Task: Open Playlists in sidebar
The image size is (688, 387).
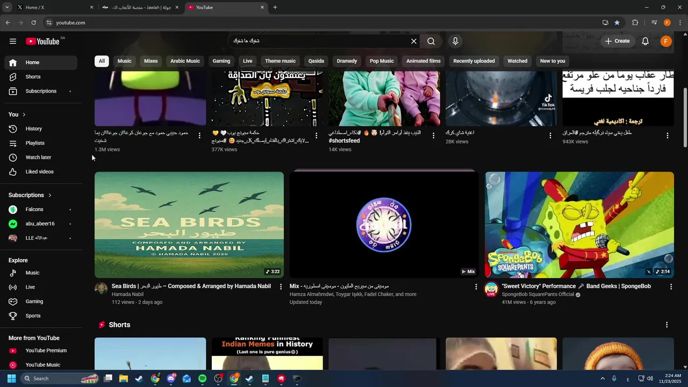Action: [x=41, y=144]
